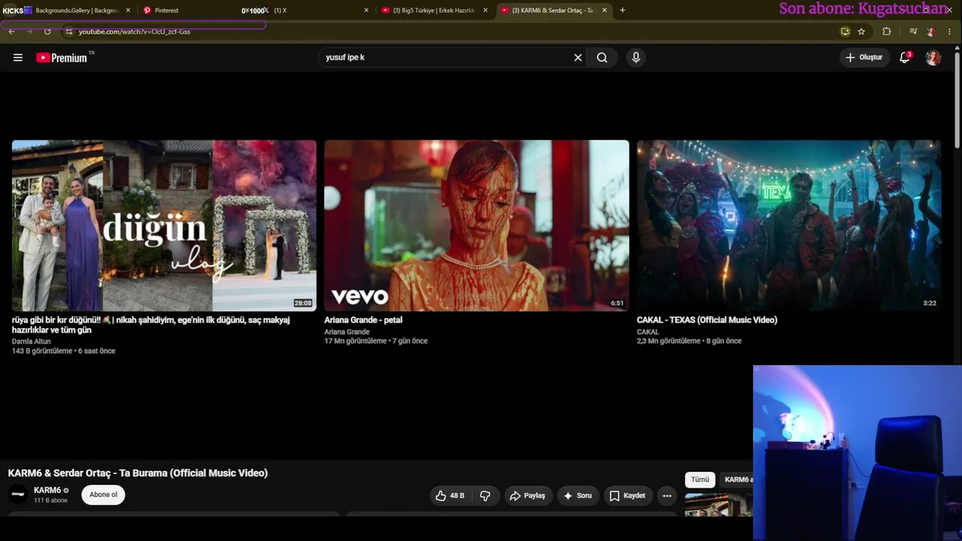
Task: Save the video with Kaydet
Action: click(628, 496)
